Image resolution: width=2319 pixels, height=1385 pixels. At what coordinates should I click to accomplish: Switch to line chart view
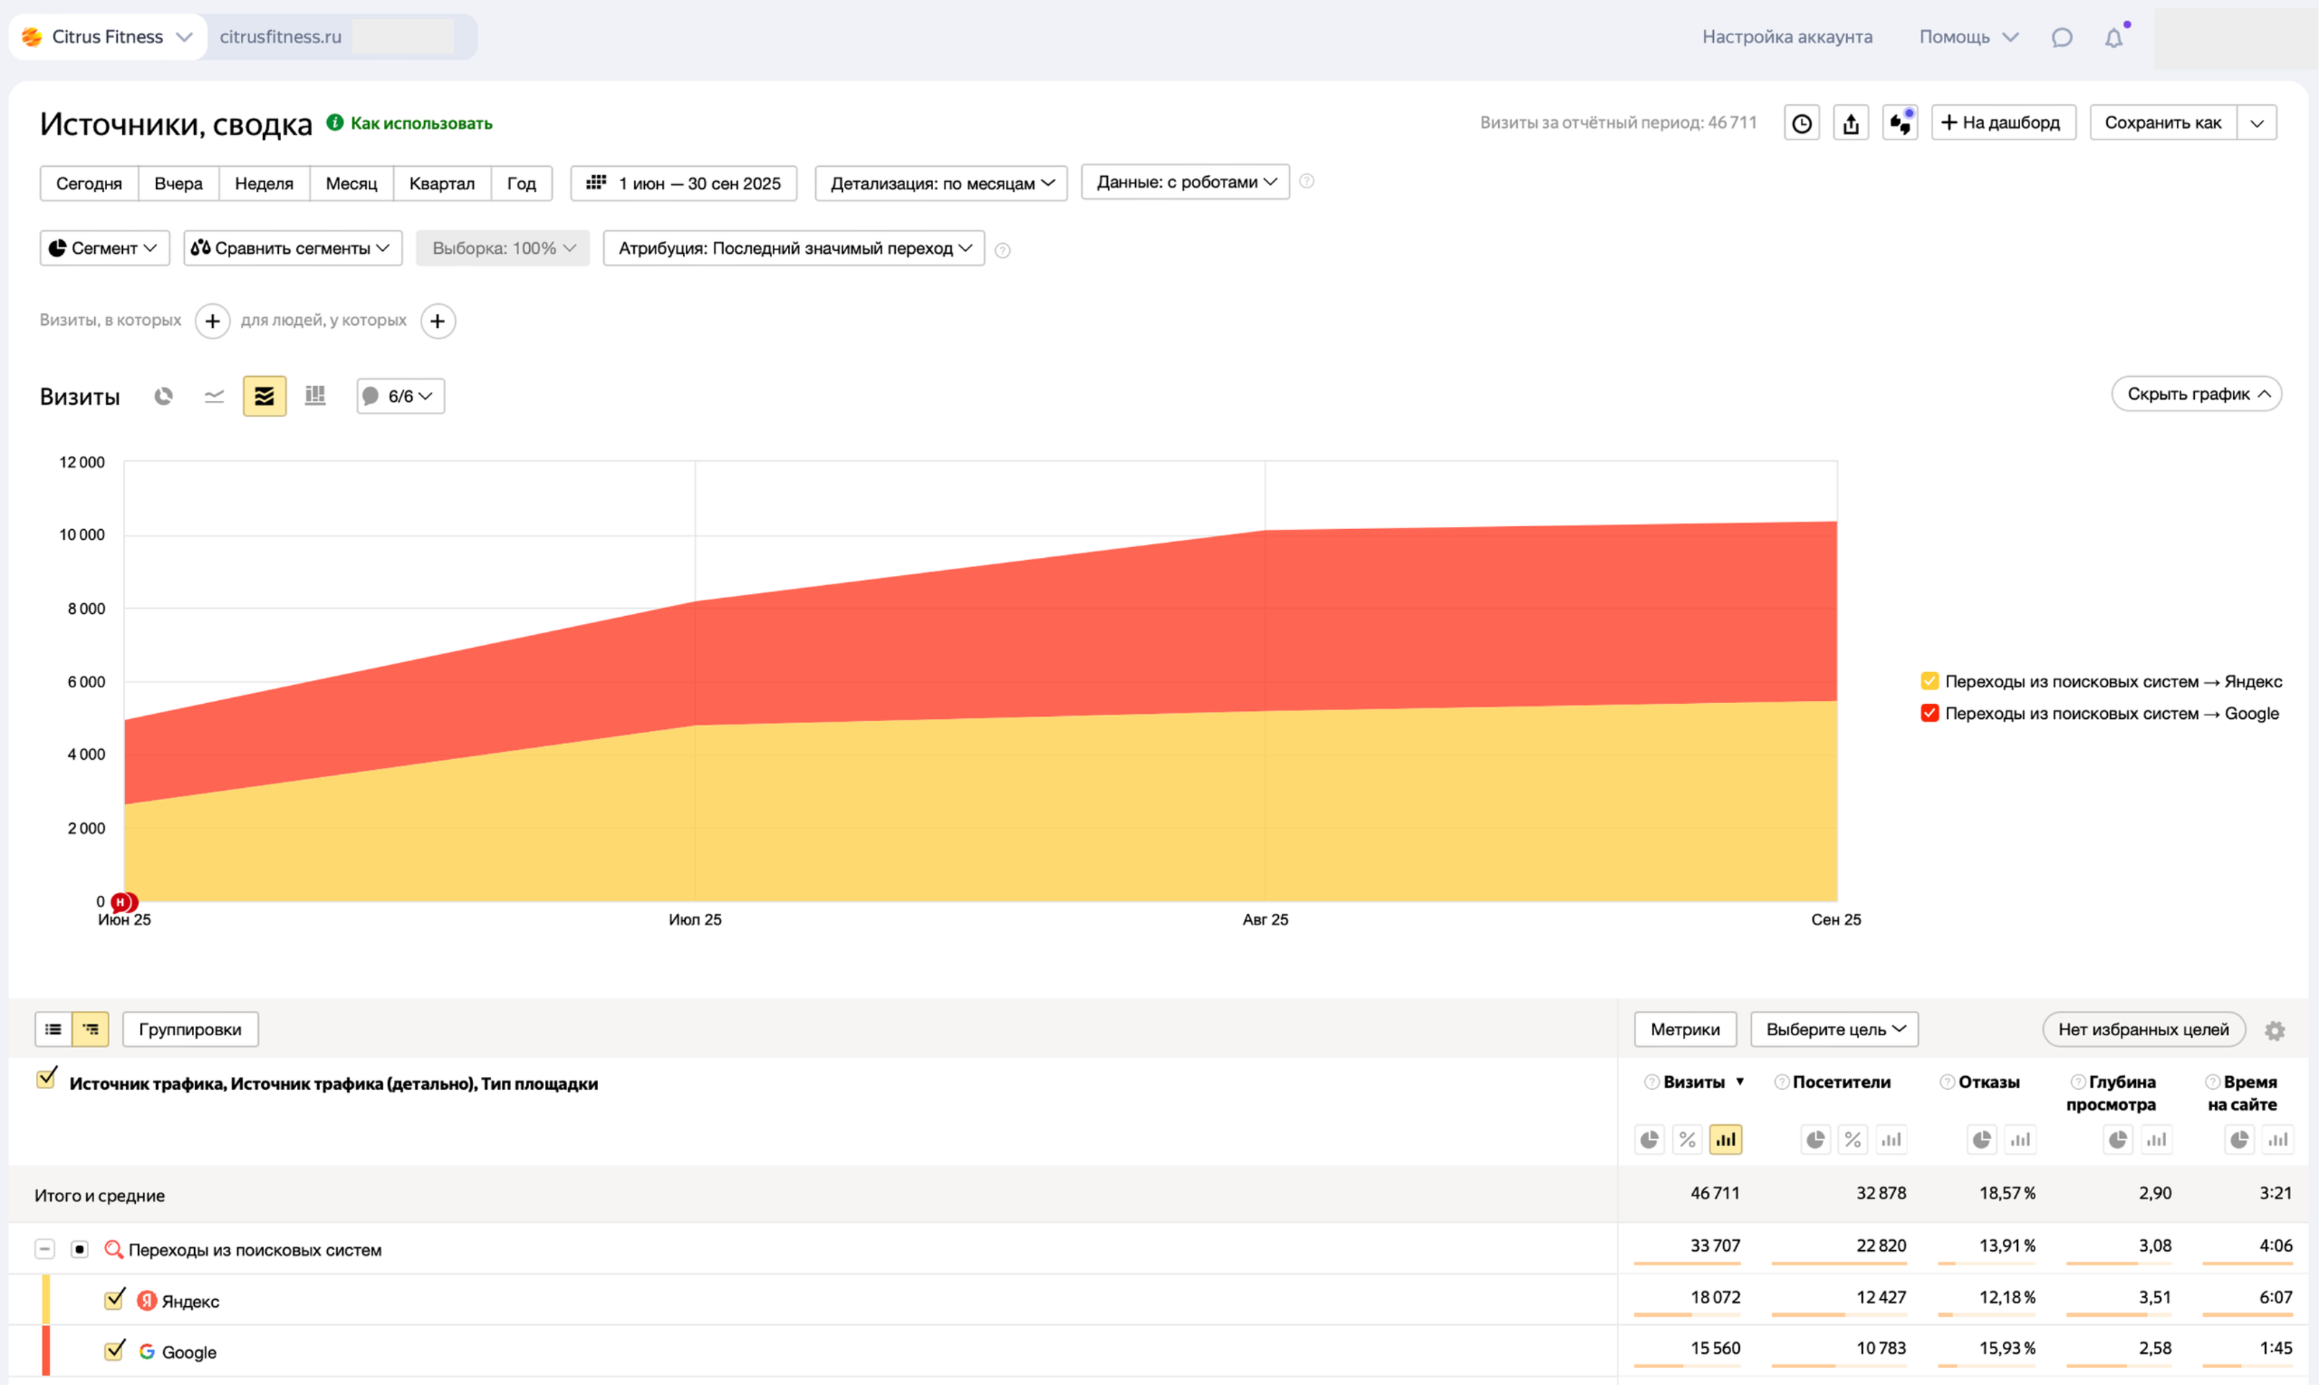click(214, 396)
